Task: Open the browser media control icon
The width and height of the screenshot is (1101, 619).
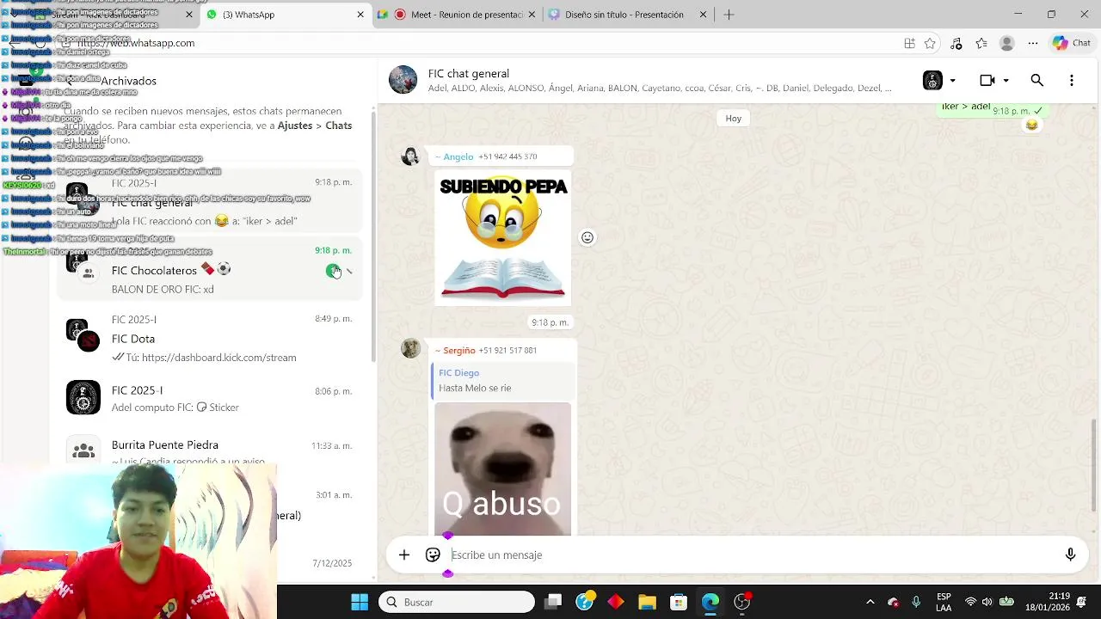Action: coord(956,43)
